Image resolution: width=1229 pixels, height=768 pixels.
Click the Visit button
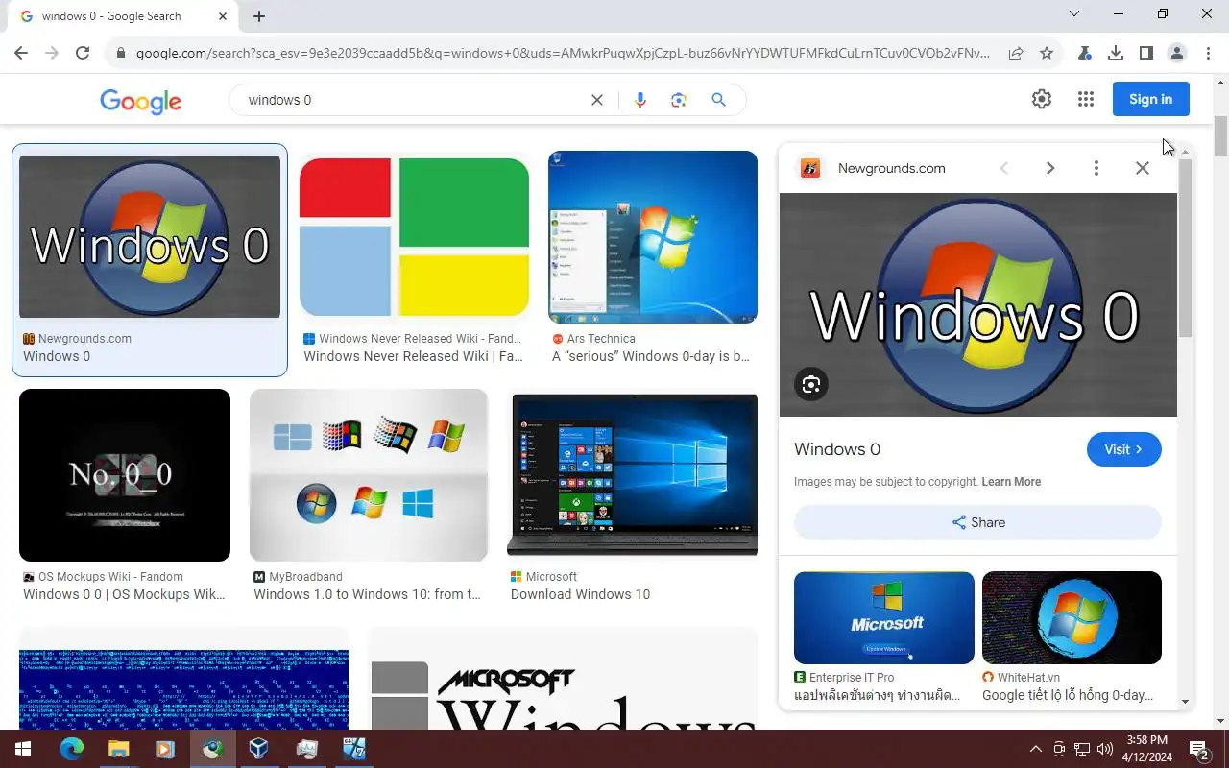click(1124, 449)
